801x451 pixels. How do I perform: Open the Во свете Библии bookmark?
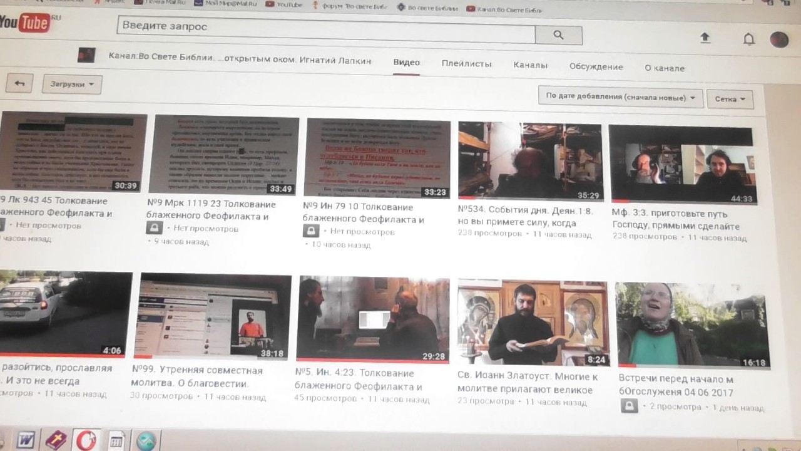coord(428,8)
